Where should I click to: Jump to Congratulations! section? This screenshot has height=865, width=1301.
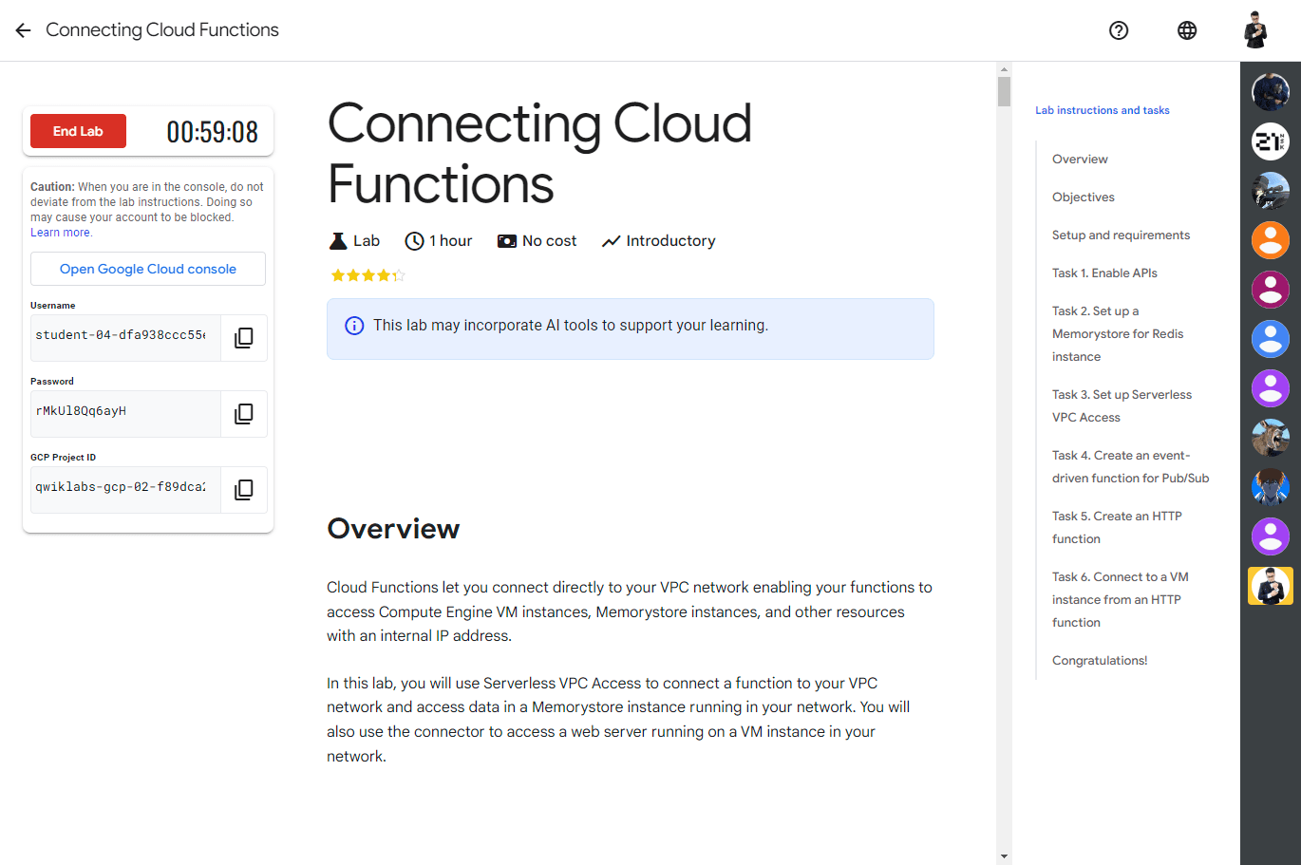pyautogui.click(x=1100, y=661)
